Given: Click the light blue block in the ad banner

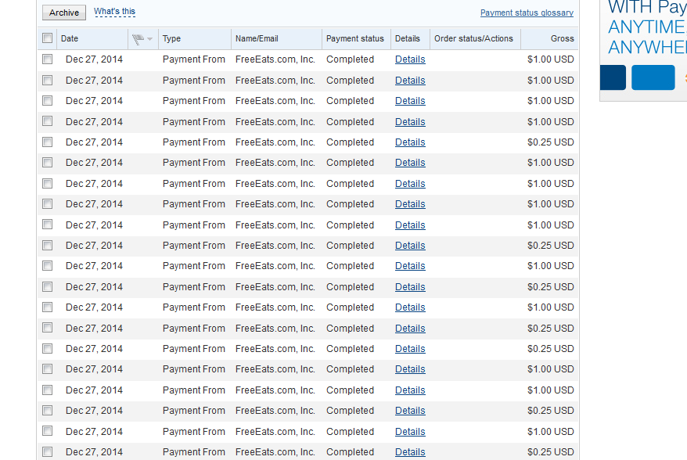Looking at the screenshot, I should pyautogui.click(x=653, y=77).
